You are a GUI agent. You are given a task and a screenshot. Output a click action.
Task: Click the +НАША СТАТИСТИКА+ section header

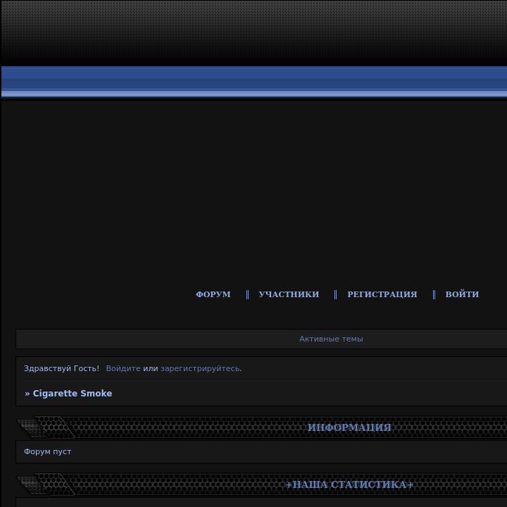tap(349, 484)
